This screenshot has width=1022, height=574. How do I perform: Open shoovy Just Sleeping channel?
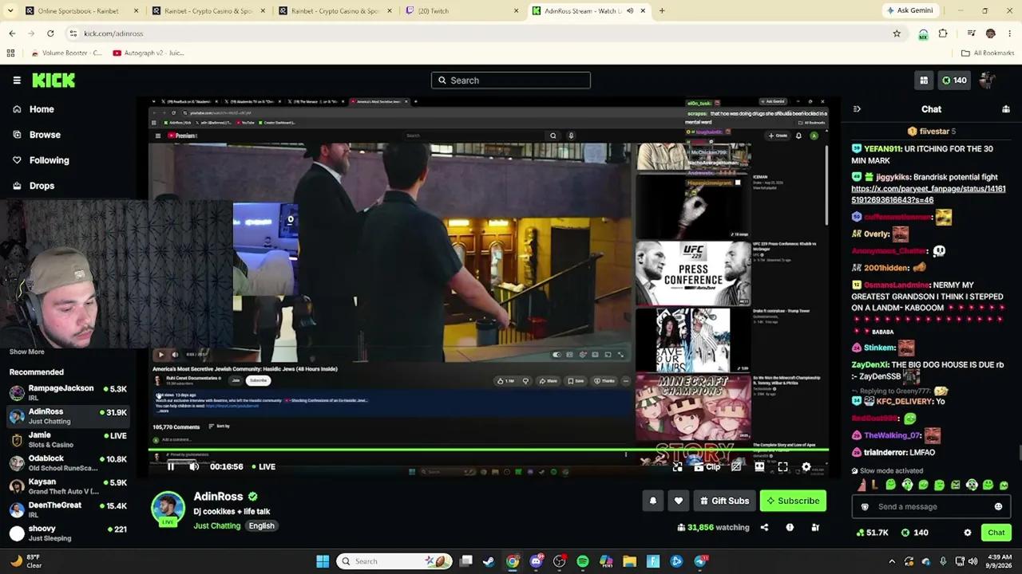click(68, 533)
